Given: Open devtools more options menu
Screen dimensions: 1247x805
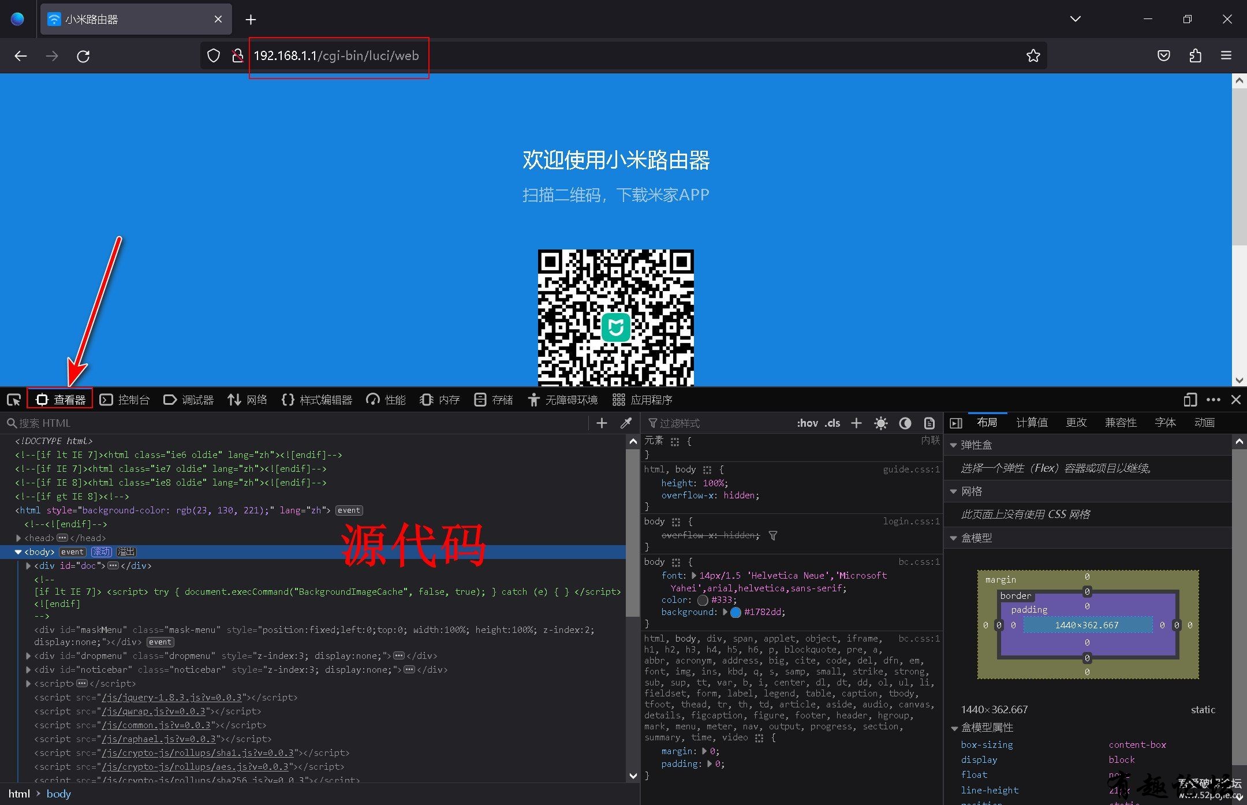Looking at the screenshot, I should click(1214, 400).
